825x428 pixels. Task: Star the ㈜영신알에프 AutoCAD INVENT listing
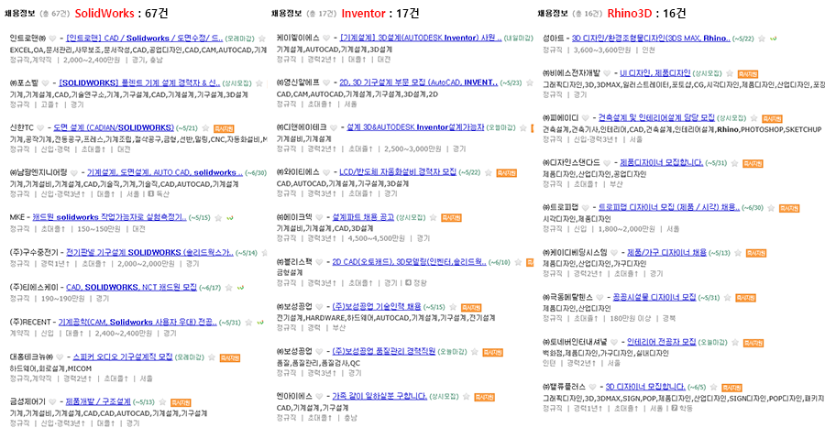point(529,82)
